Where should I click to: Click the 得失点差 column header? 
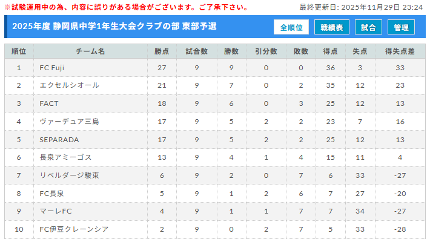400,51
